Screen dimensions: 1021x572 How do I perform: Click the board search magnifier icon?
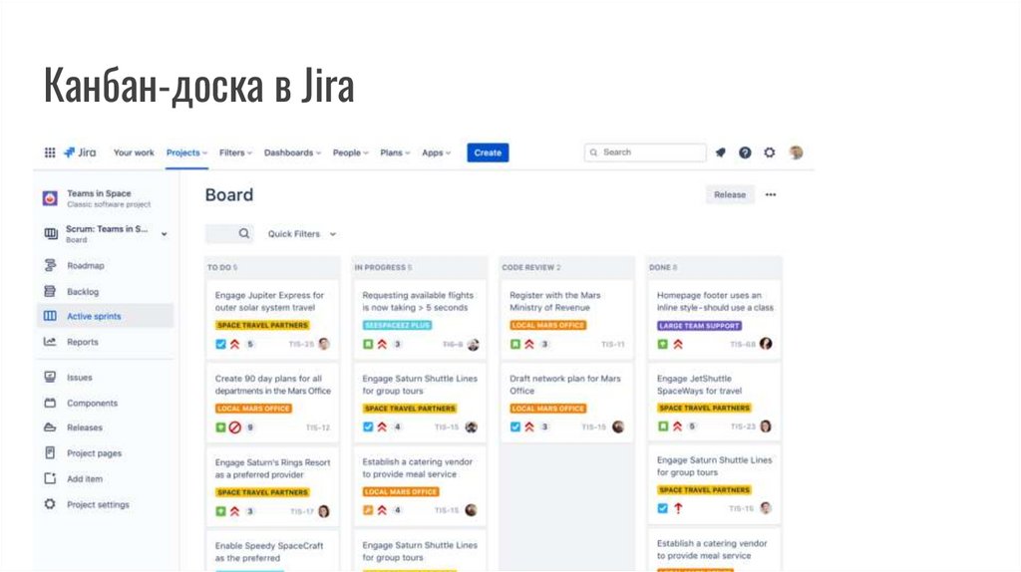click(243, 233)
